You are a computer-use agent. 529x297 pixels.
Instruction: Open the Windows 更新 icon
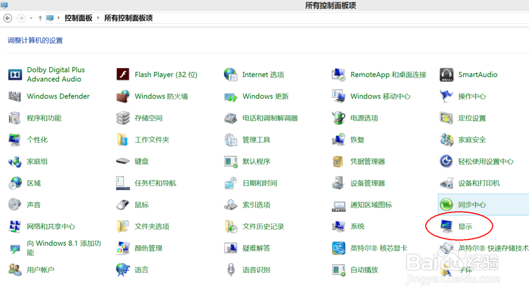click(x=231, y=97)
